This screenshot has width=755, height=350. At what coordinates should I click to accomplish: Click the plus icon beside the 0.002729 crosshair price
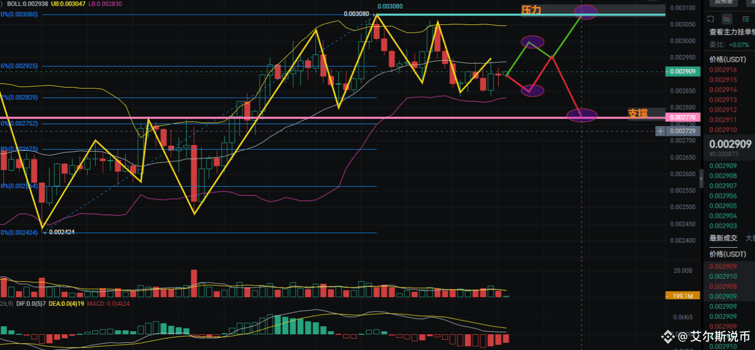(x=660, y=131)
